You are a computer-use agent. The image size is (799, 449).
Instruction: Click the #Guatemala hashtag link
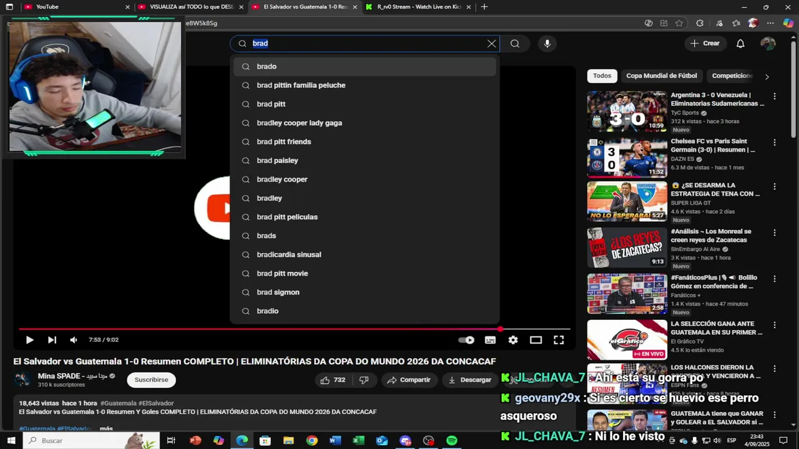point(118,403)
